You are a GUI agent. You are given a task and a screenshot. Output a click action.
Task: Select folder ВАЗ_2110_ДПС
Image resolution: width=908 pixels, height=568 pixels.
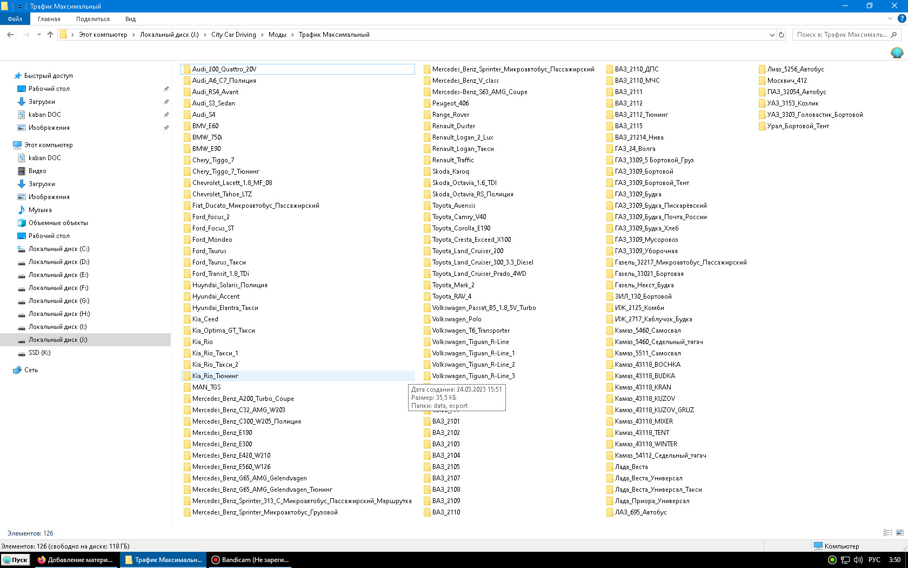[637, 69]
